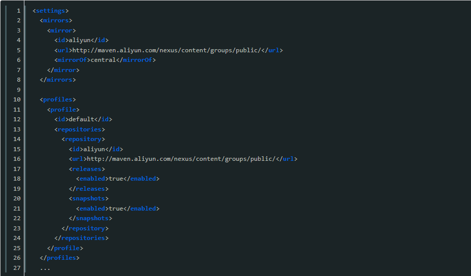Click line number 27 in the gutter
The height and width of the screenshot is (276, 471).
pyautogui.click(x=17, y=268)
